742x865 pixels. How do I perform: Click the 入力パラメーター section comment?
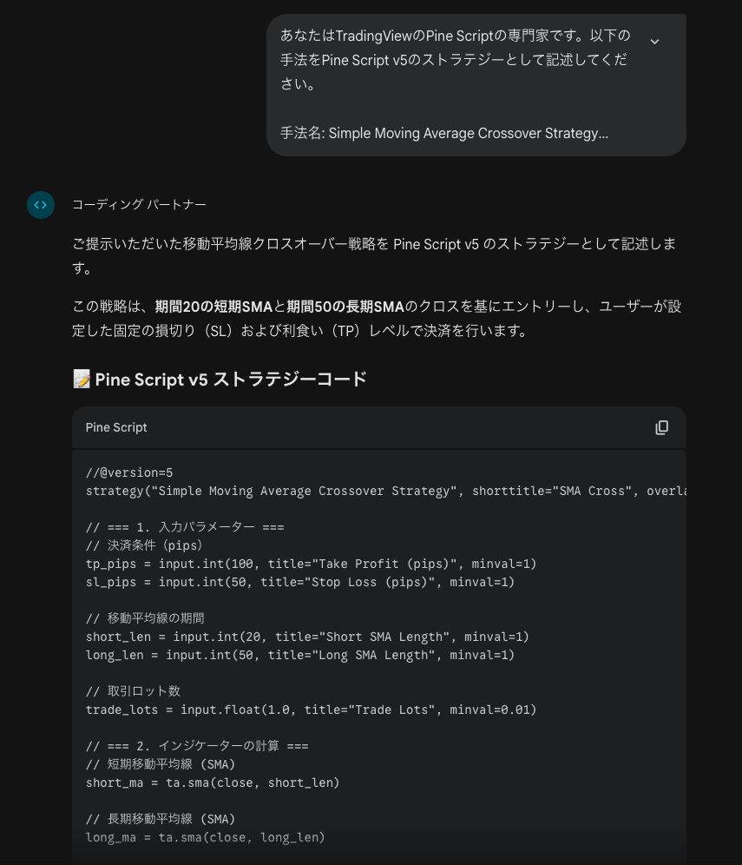click(185, 527)
